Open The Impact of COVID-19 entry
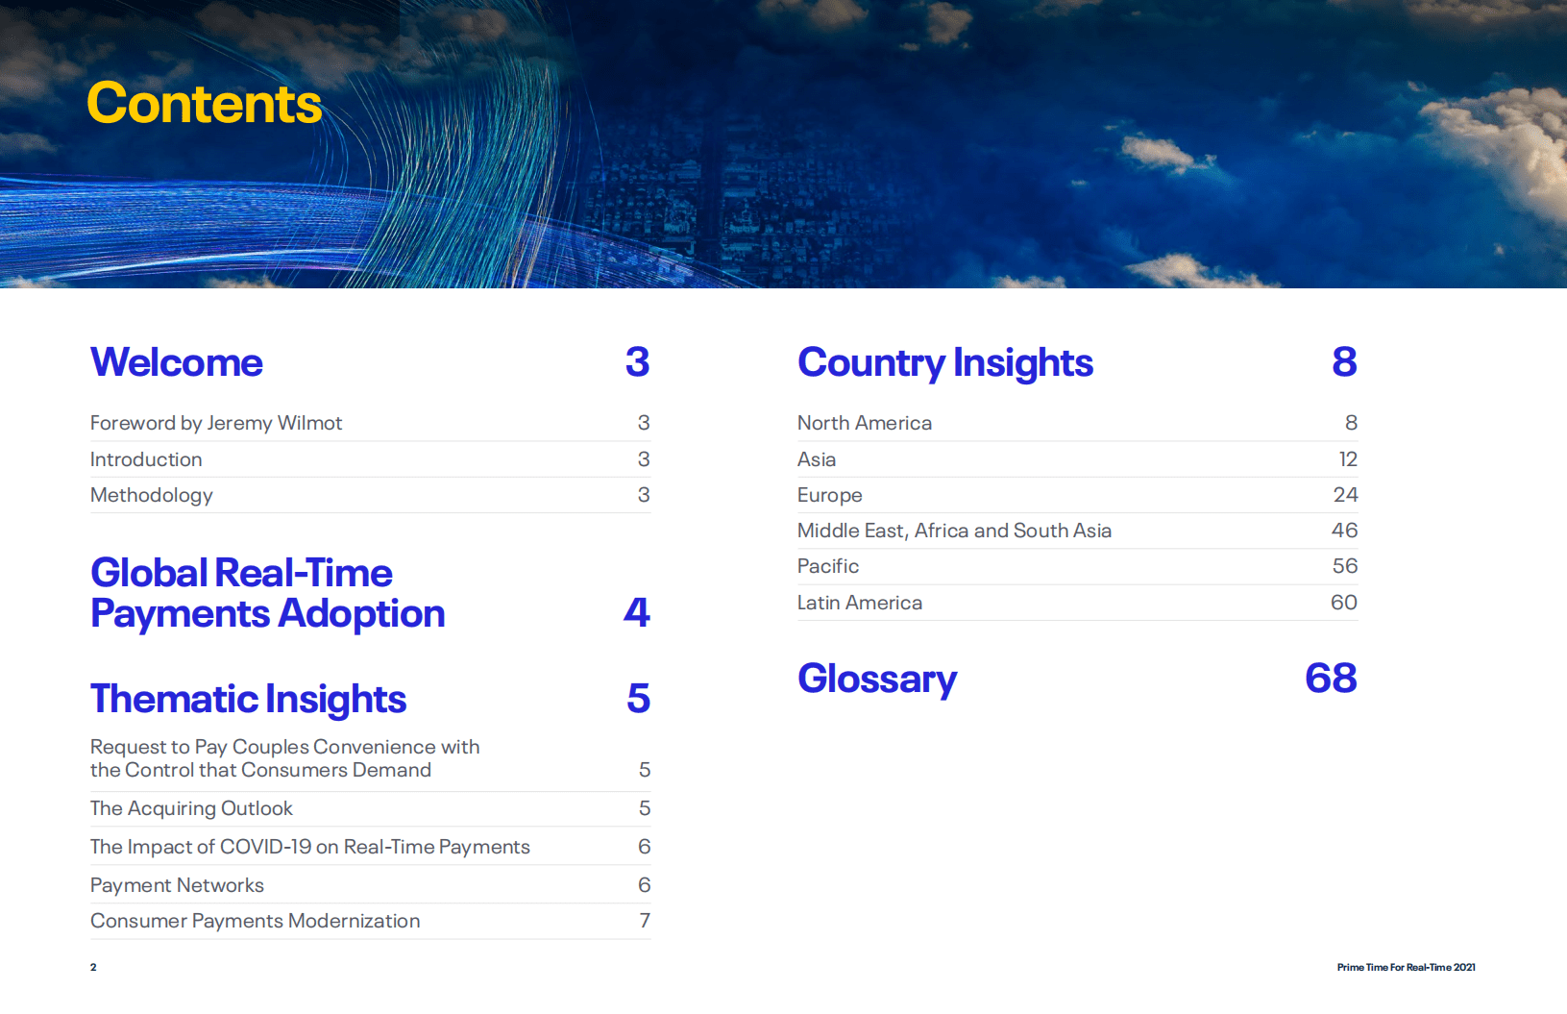Viewport: 1567px width, 1014px height. click(309, 847)
